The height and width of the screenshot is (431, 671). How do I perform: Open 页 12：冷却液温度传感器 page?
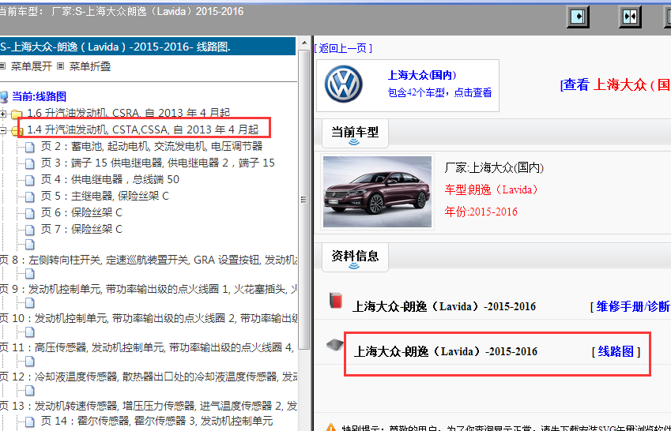point(149,377)
